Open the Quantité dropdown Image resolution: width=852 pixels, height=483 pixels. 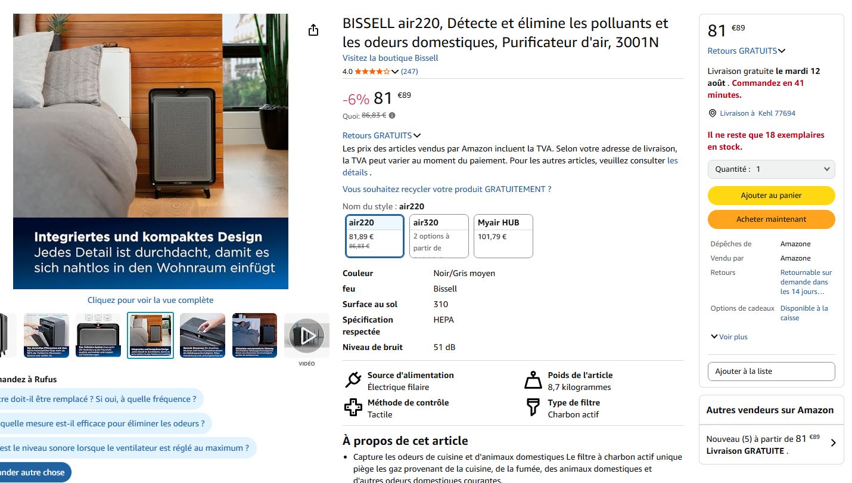point(772,169)
